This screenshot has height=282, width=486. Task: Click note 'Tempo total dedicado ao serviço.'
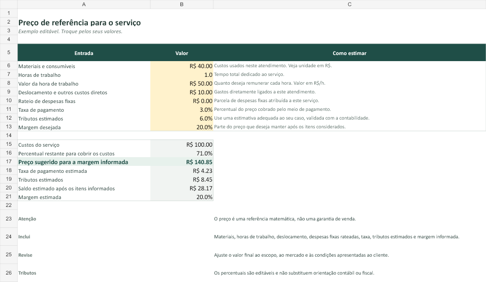[249, 74]
